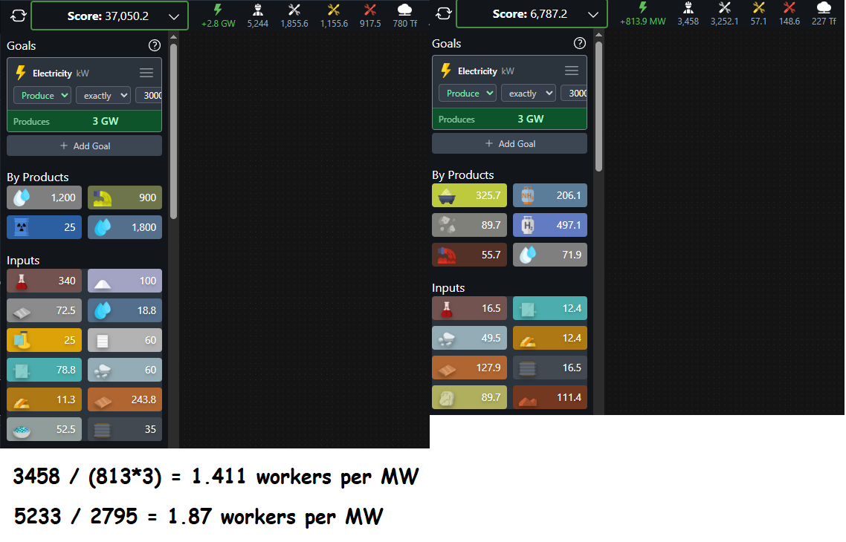
Task: Select the 340 red flask input tile
Action: coord(45,281)
